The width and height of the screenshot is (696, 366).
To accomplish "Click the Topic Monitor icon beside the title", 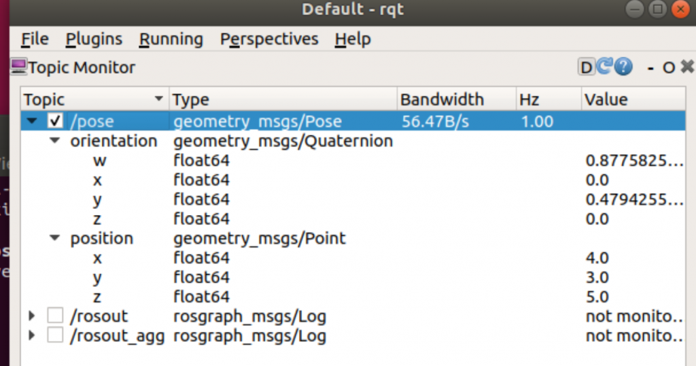I will (x=18, y=67).
